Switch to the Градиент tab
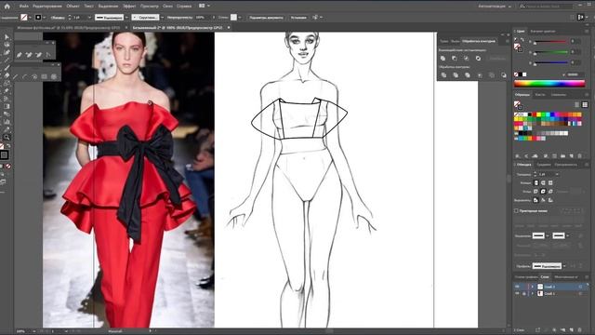This screenshot has width=595, height=335. coord(543,165)
